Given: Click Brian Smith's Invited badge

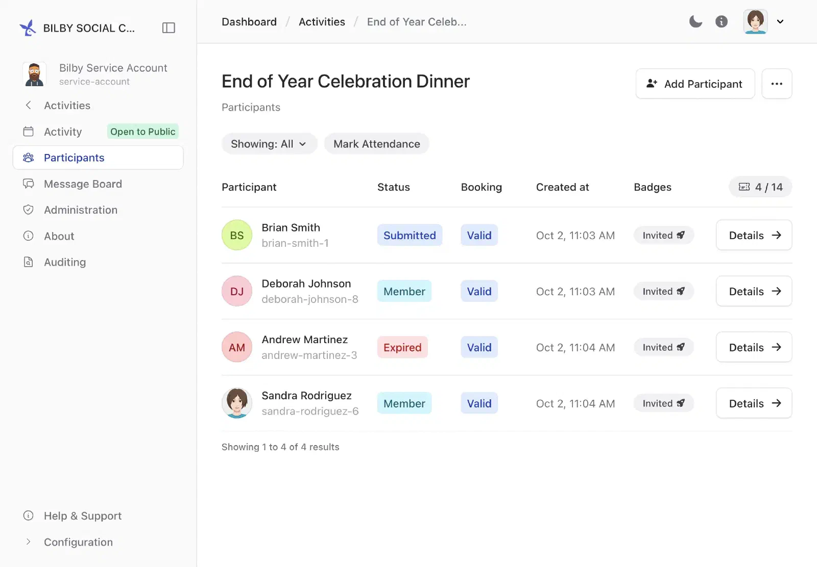Looking at the screenshot, I should tap(663, 235).
